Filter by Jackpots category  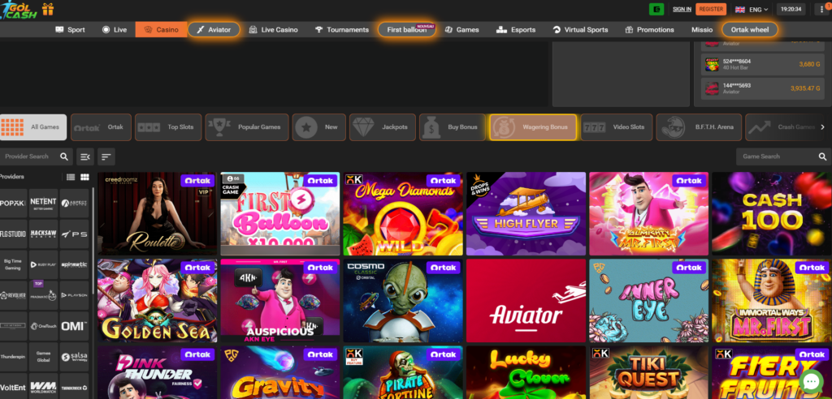coord(383,127)
